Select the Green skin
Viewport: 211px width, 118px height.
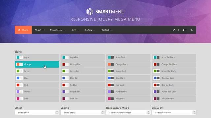click(37, 71)
